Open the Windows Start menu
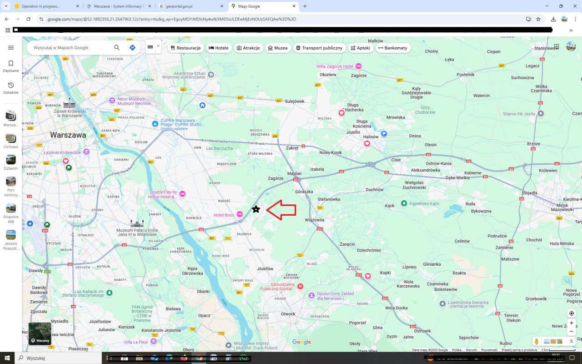The image size is (582, 364). point(7,358)
